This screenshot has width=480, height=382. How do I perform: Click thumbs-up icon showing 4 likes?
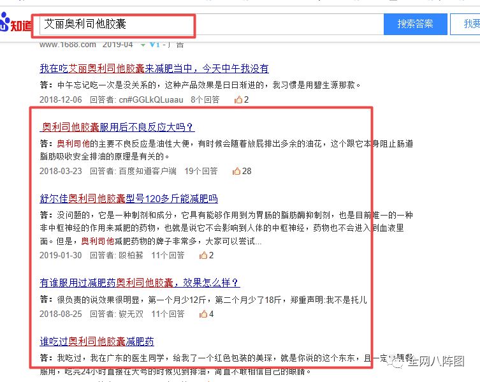pyautogui.click(x=203, y=314)
